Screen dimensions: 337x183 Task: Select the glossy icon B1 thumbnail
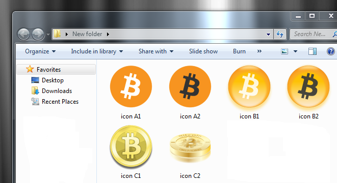tap(249, 86)
